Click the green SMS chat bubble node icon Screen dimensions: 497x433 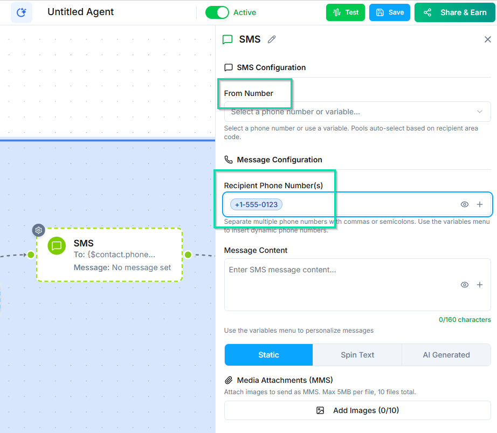(57, 246)
